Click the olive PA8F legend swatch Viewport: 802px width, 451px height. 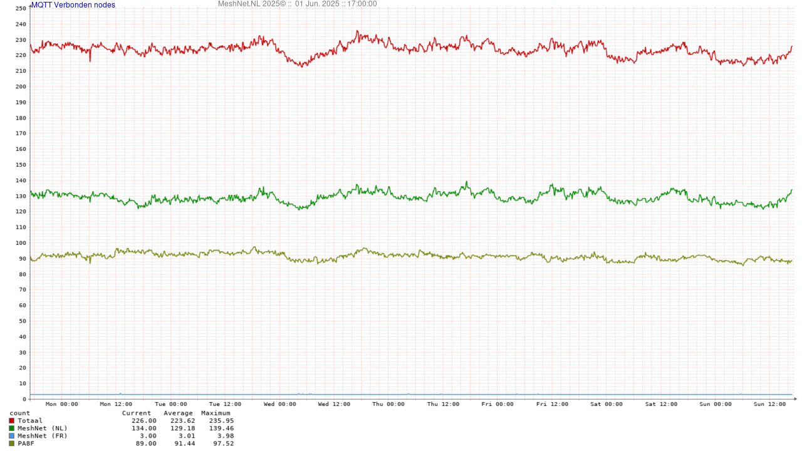tap(11, 443)
